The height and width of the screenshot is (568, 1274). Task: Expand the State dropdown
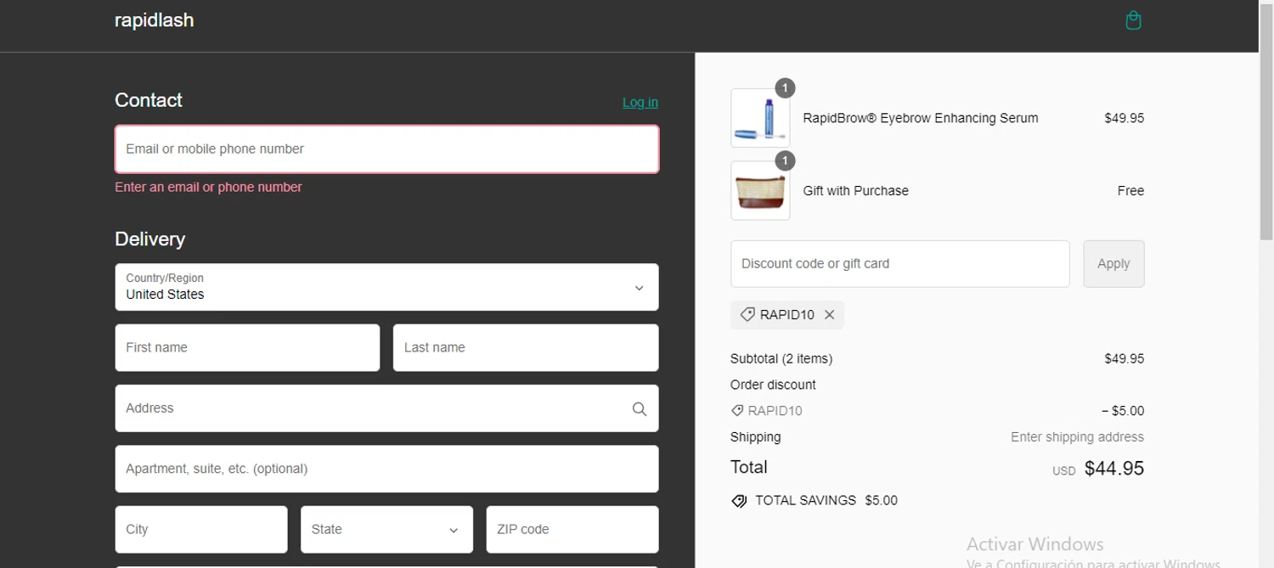click(x=386, y=530)
